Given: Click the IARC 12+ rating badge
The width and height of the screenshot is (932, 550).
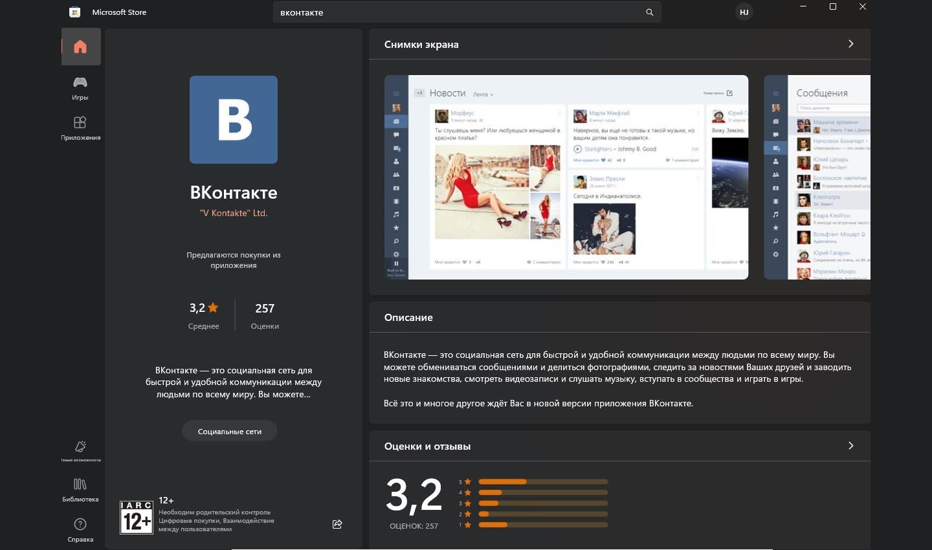Looking at the screenshot, I should coord(137,517).
